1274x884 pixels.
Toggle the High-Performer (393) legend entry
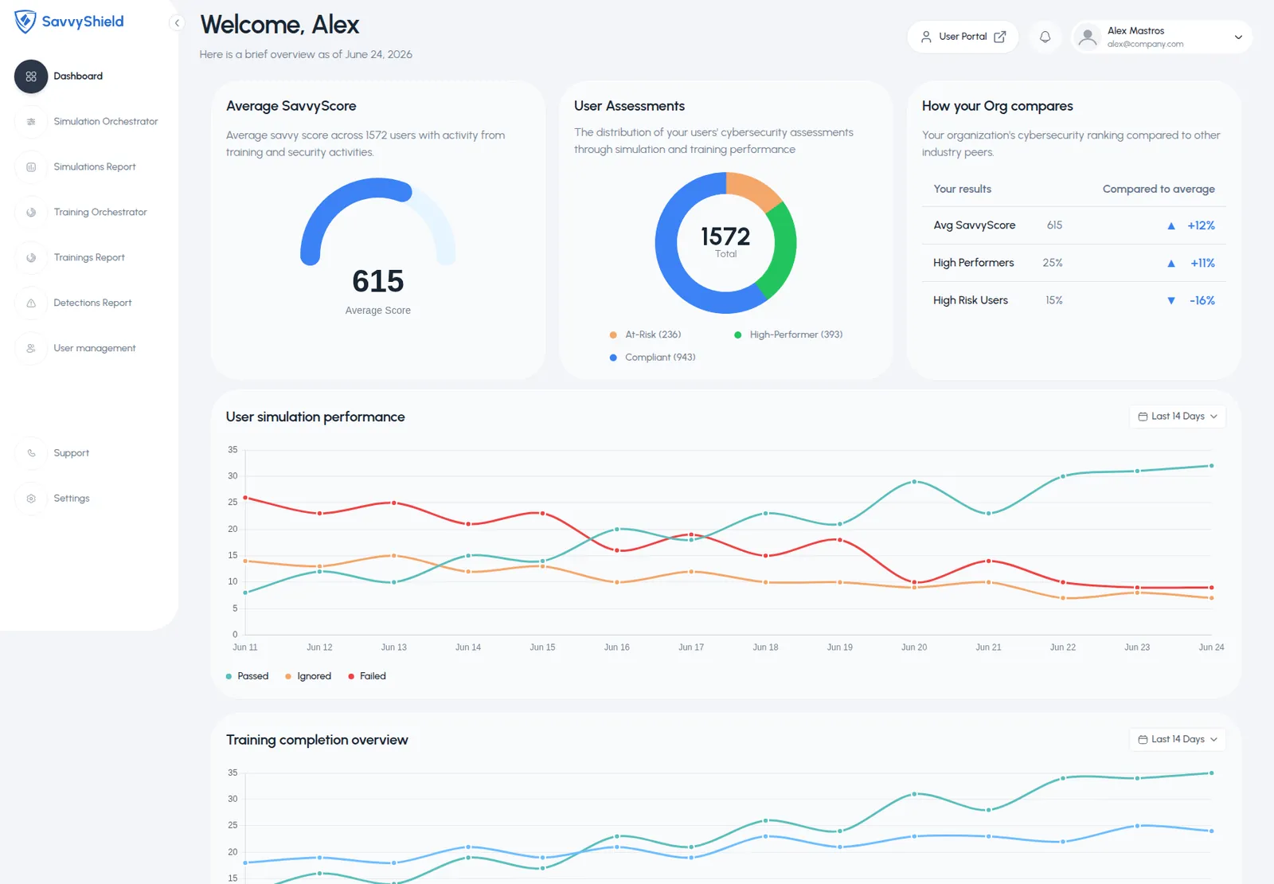tap(788, 335)
